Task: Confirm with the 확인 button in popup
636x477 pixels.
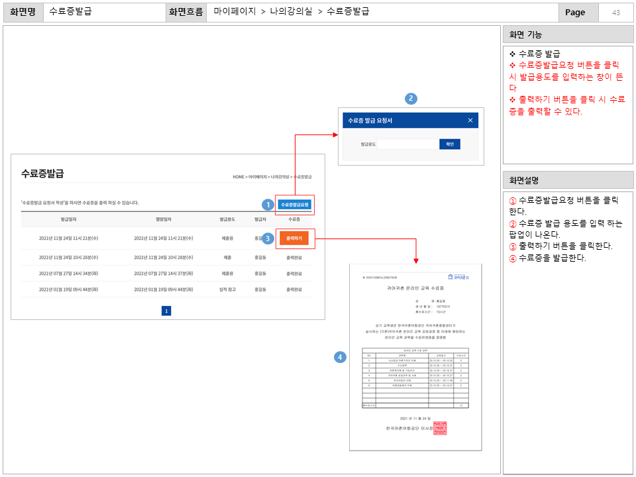Action: [x=449, y=144]
